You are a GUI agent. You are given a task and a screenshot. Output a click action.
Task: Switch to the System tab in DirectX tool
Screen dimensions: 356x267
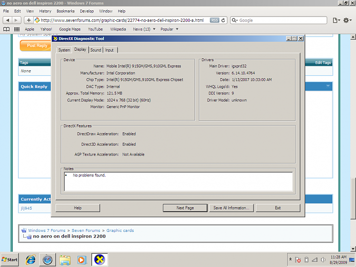click(64, 50)
